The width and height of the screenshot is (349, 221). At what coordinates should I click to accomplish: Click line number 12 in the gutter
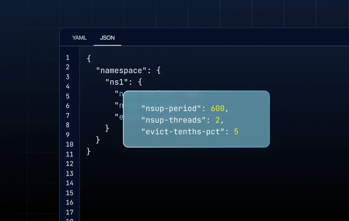70,164
